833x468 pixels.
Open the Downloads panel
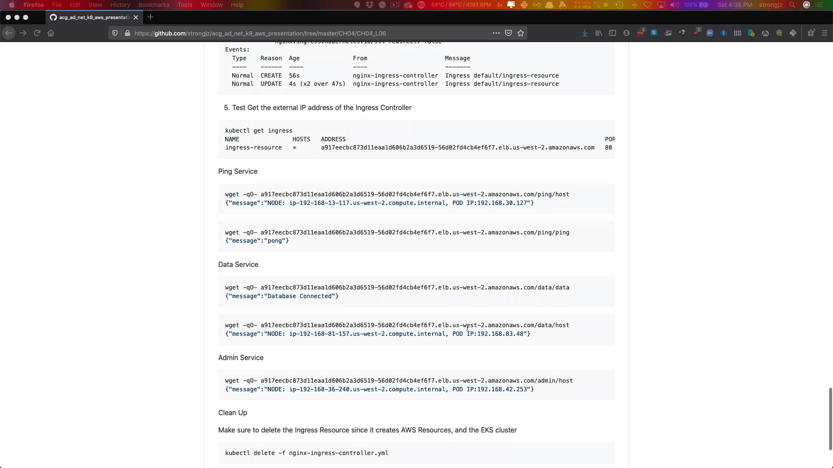click(585, 33)
